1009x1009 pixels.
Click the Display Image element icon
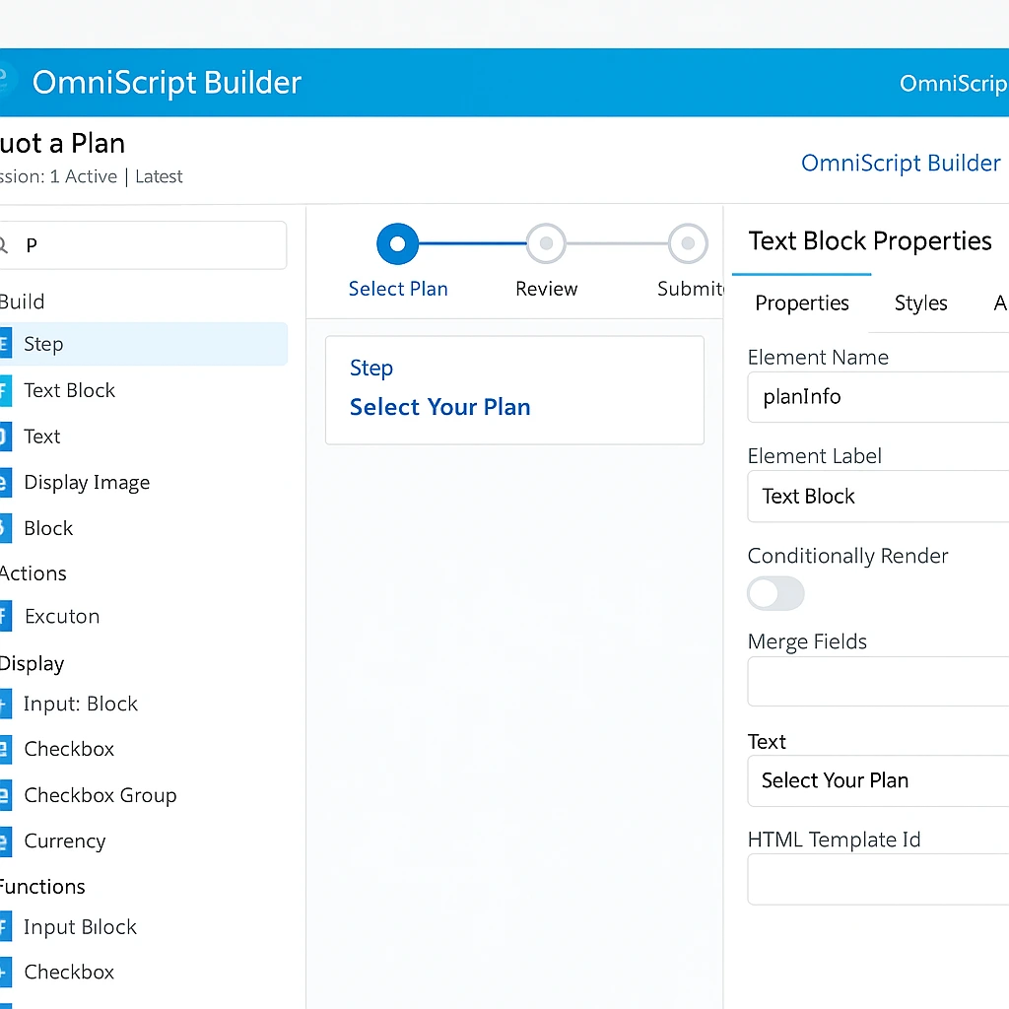point(6,482)
